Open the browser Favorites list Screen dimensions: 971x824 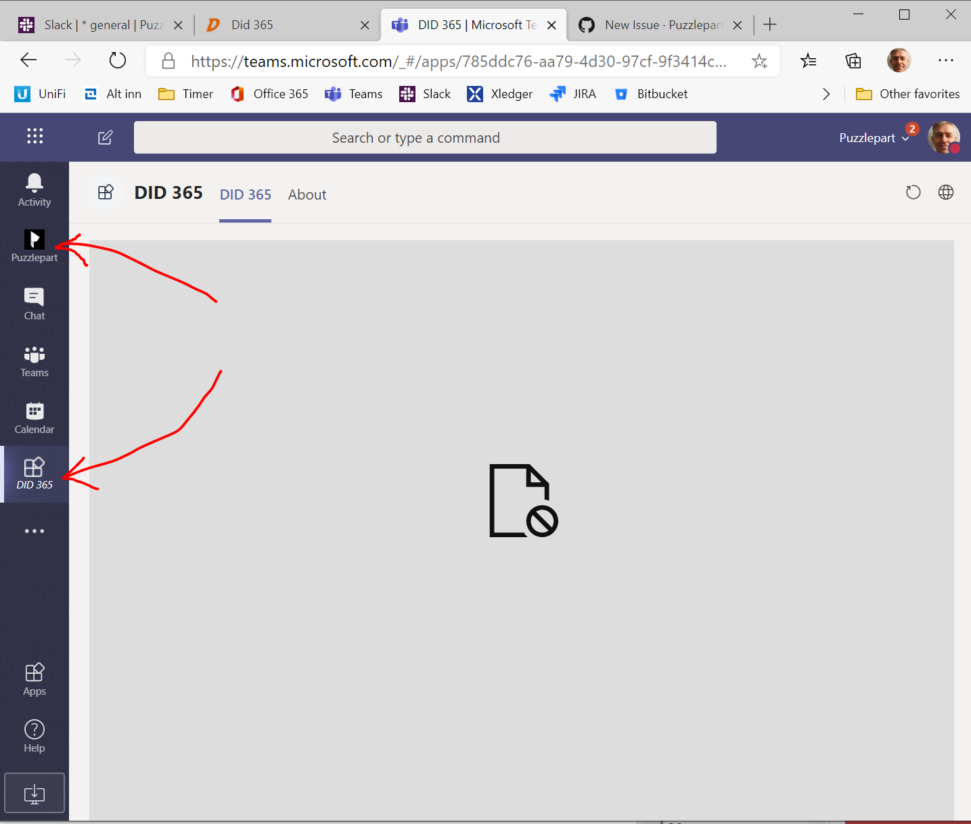(x=808, y=61)
